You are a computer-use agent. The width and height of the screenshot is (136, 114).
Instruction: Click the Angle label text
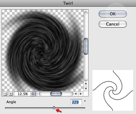pos(11,102)
